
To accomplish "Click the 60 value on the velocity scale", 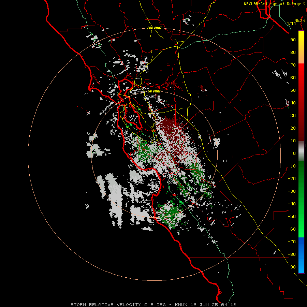I will [293, 78].
